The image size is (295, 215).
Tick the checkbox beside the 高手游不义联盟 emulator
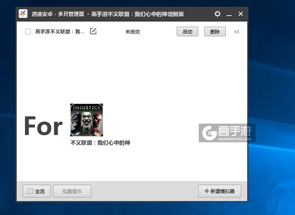(28, 32)
